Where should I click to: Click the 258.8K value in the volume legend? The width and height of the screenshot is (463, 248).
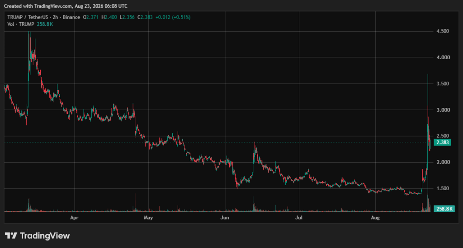coord(45,24)
